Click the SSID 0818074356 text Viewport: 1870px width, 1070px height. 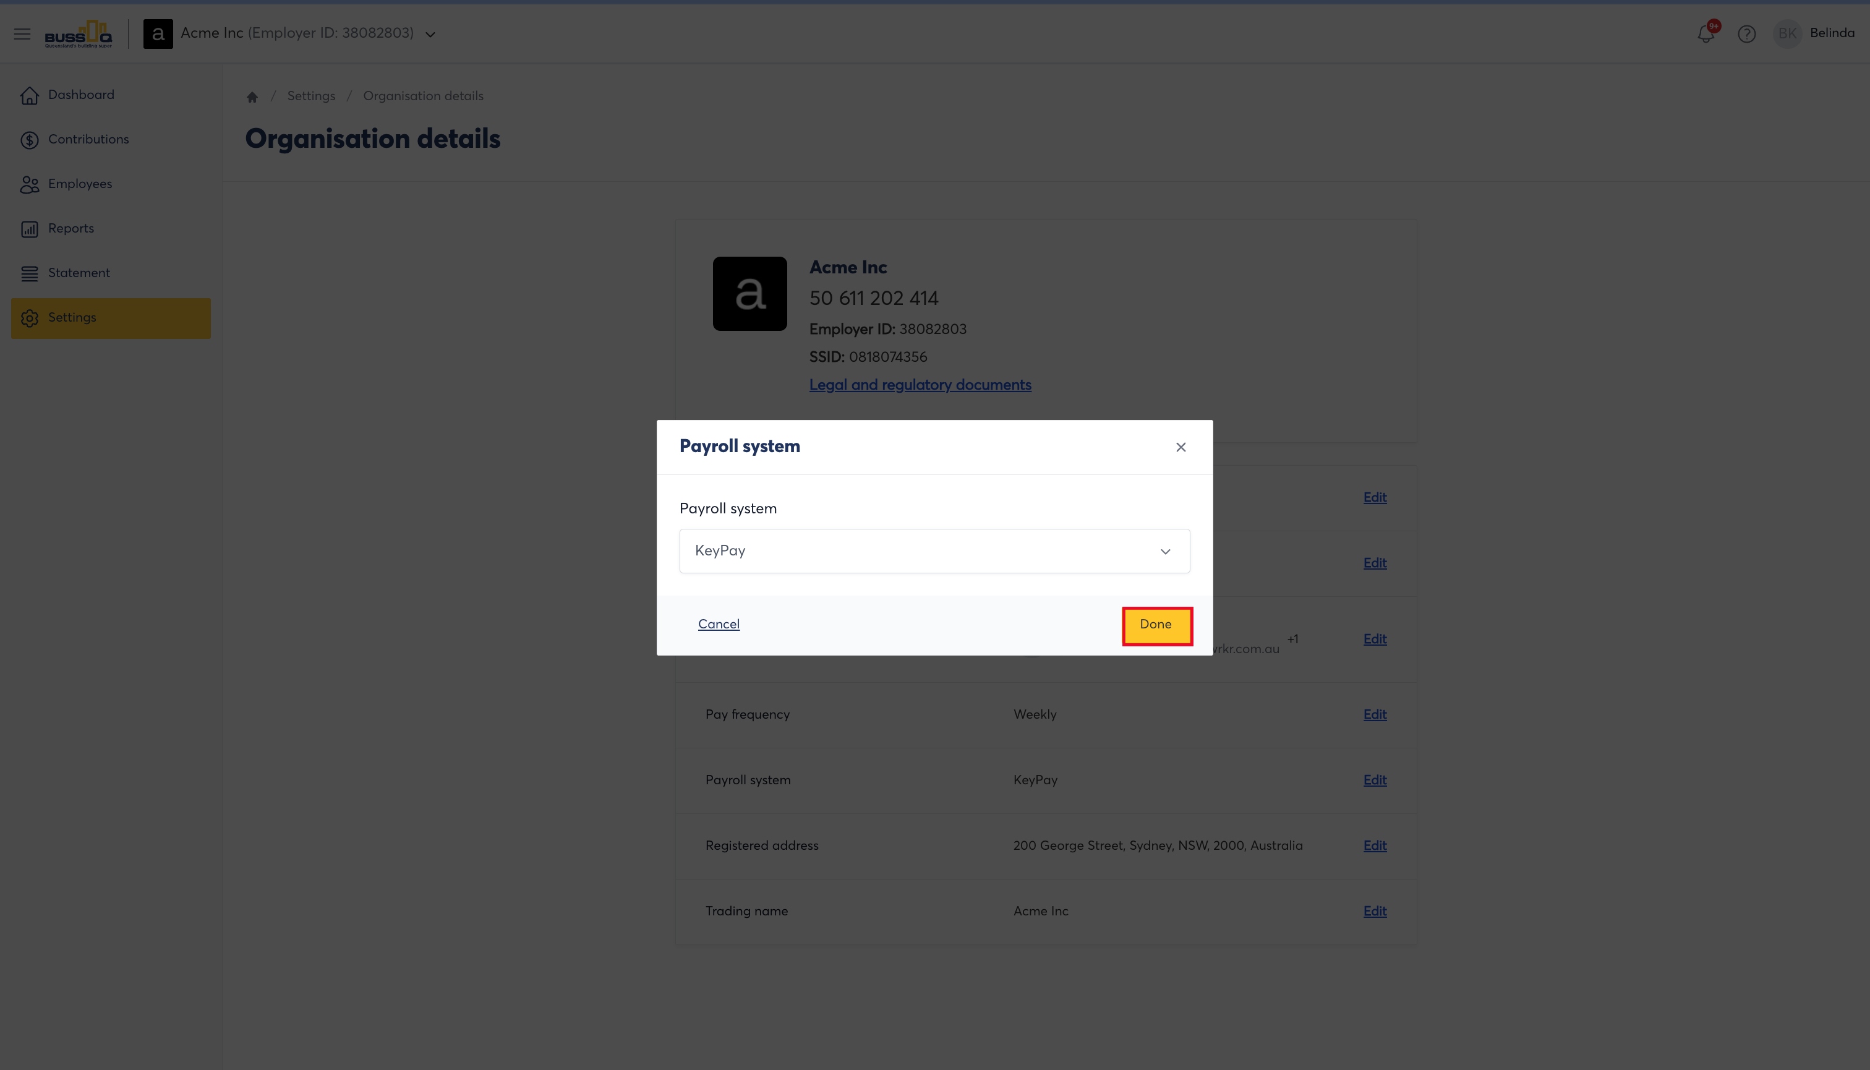[x=868, y=357]
